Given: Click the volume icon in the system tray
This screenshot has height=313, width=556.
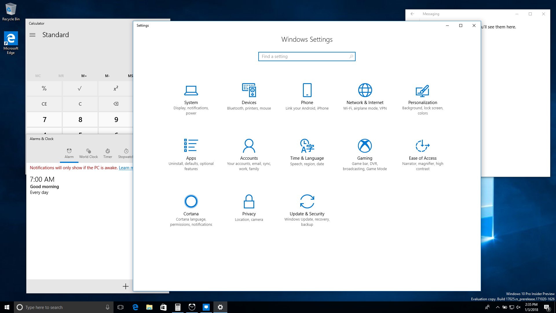Looking at the screenshot, I should 518,307.
